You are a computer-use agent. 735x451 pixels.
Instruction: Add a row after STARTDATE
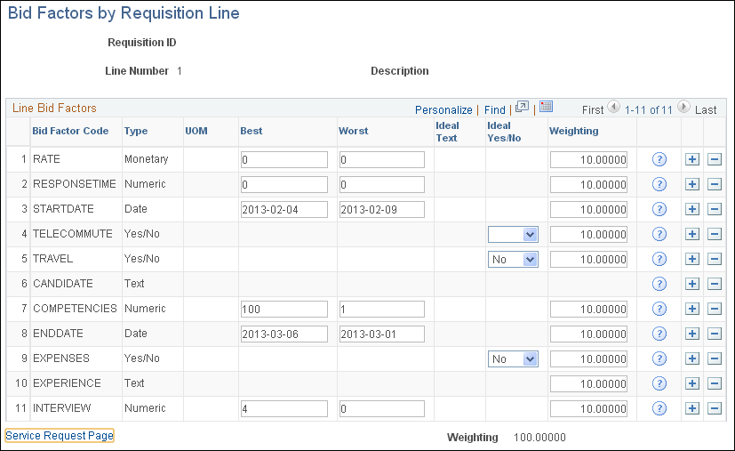691,209
